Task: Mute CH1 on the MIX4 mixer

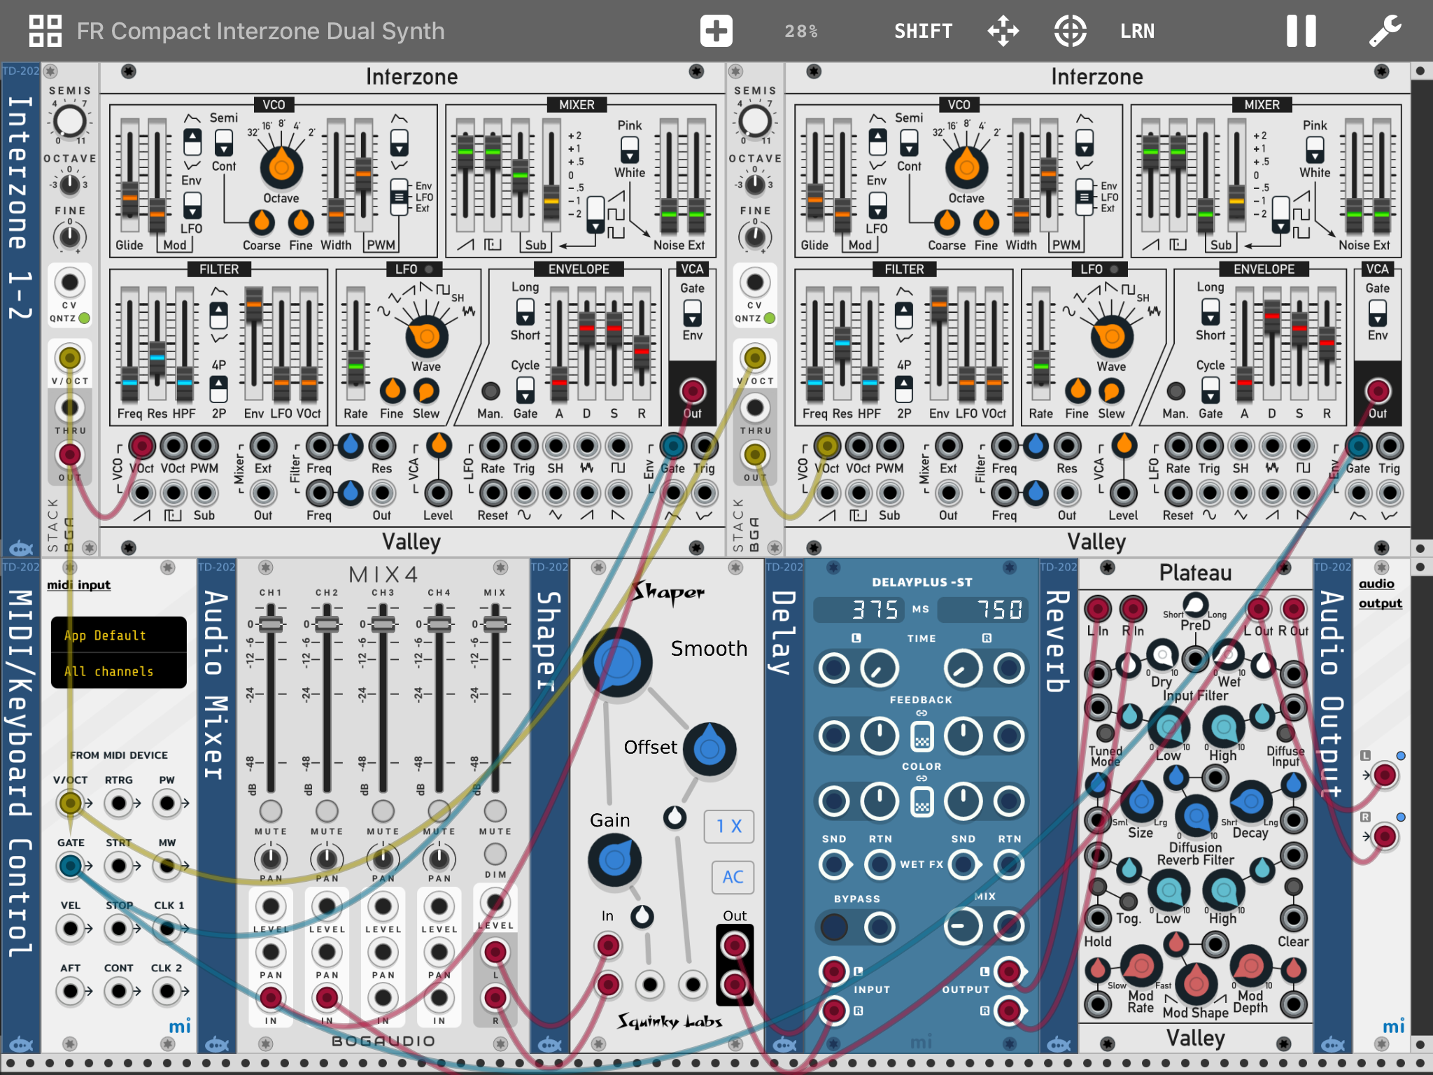Action: point(271,810)
